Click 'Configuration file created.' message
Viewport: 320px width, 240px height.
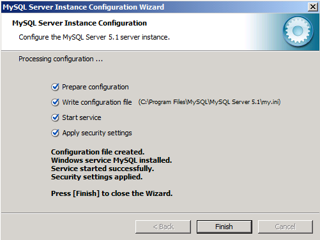click(98, 152)
